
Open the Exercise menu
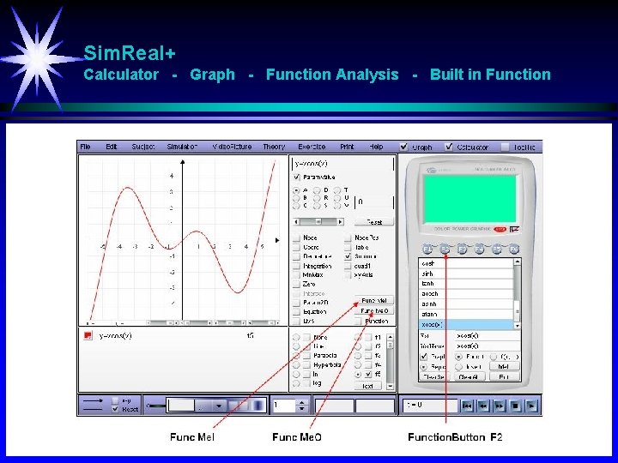pyautogui.click(x=312, y=147)
